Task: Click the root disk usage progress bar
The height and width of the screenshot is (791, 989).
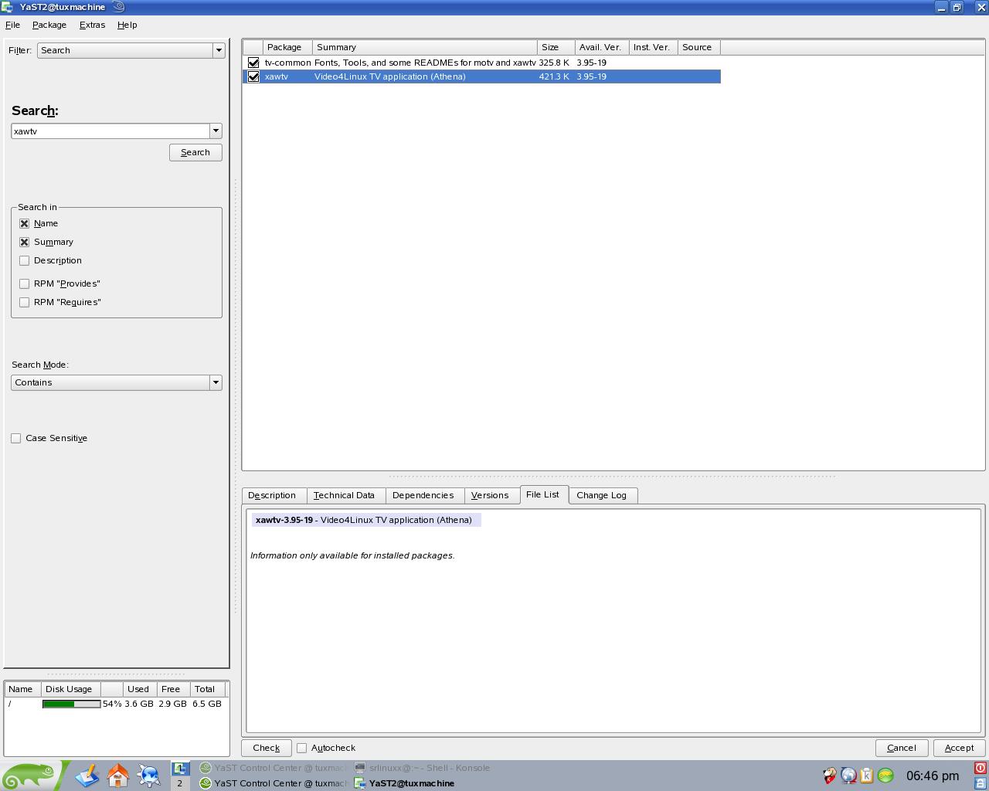Action: (x=71, y=704)
